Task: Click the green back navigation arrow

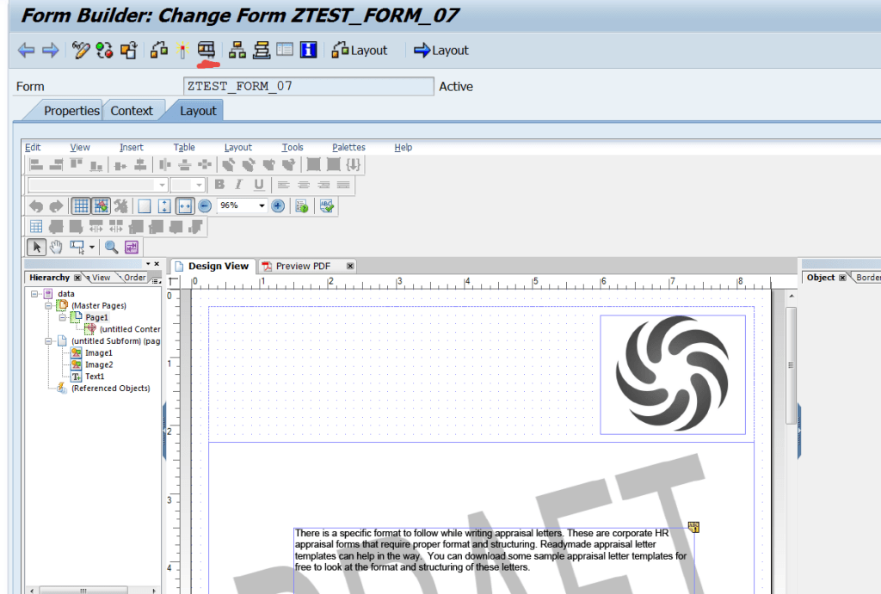Action: pyautogui.click(x=26, y=50)
